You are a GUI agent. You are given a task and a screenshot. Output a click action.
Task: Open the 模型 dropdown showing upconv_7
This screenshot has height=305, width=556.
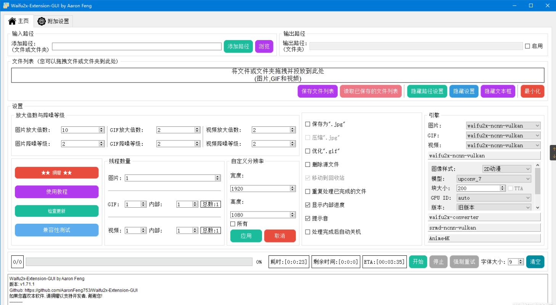(x=494, y=179)
